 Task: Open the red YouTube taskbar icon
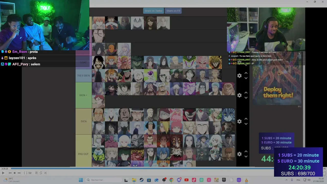[186, 180]
